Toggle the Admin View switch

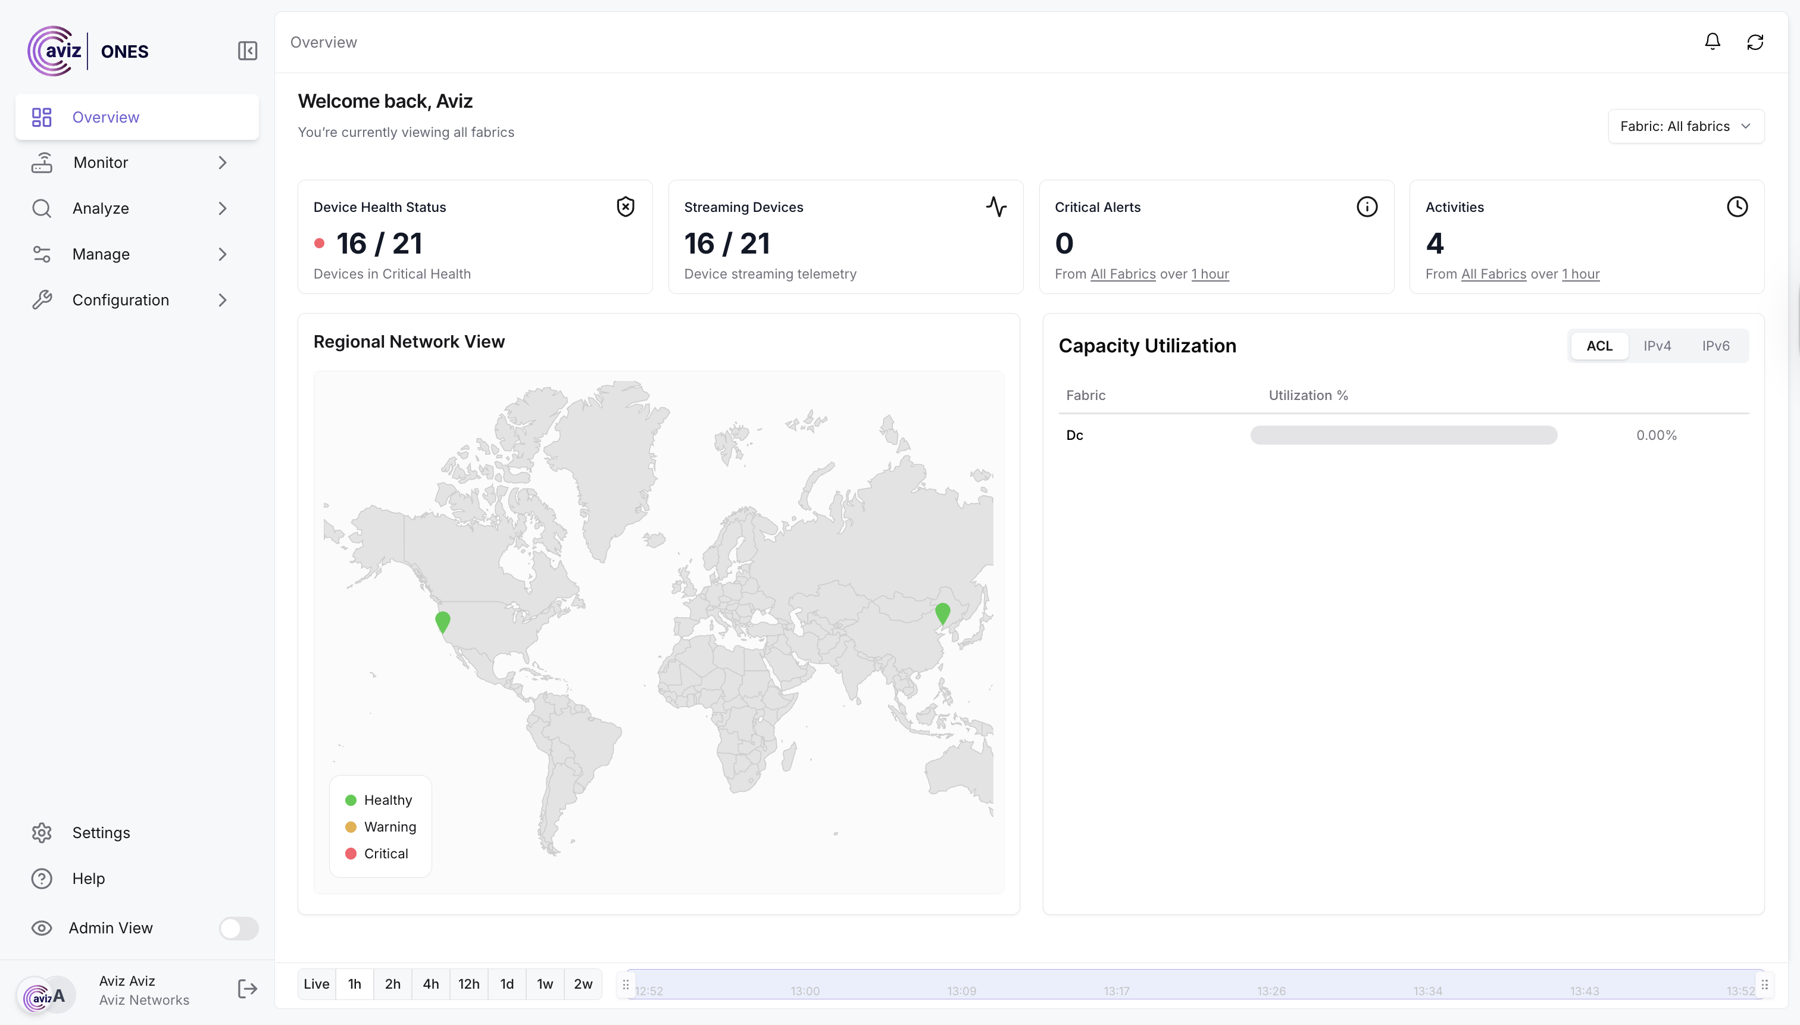(239, 928)
